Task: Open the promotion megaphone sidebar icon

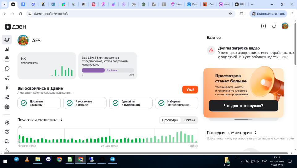Action: pos(7,78)
